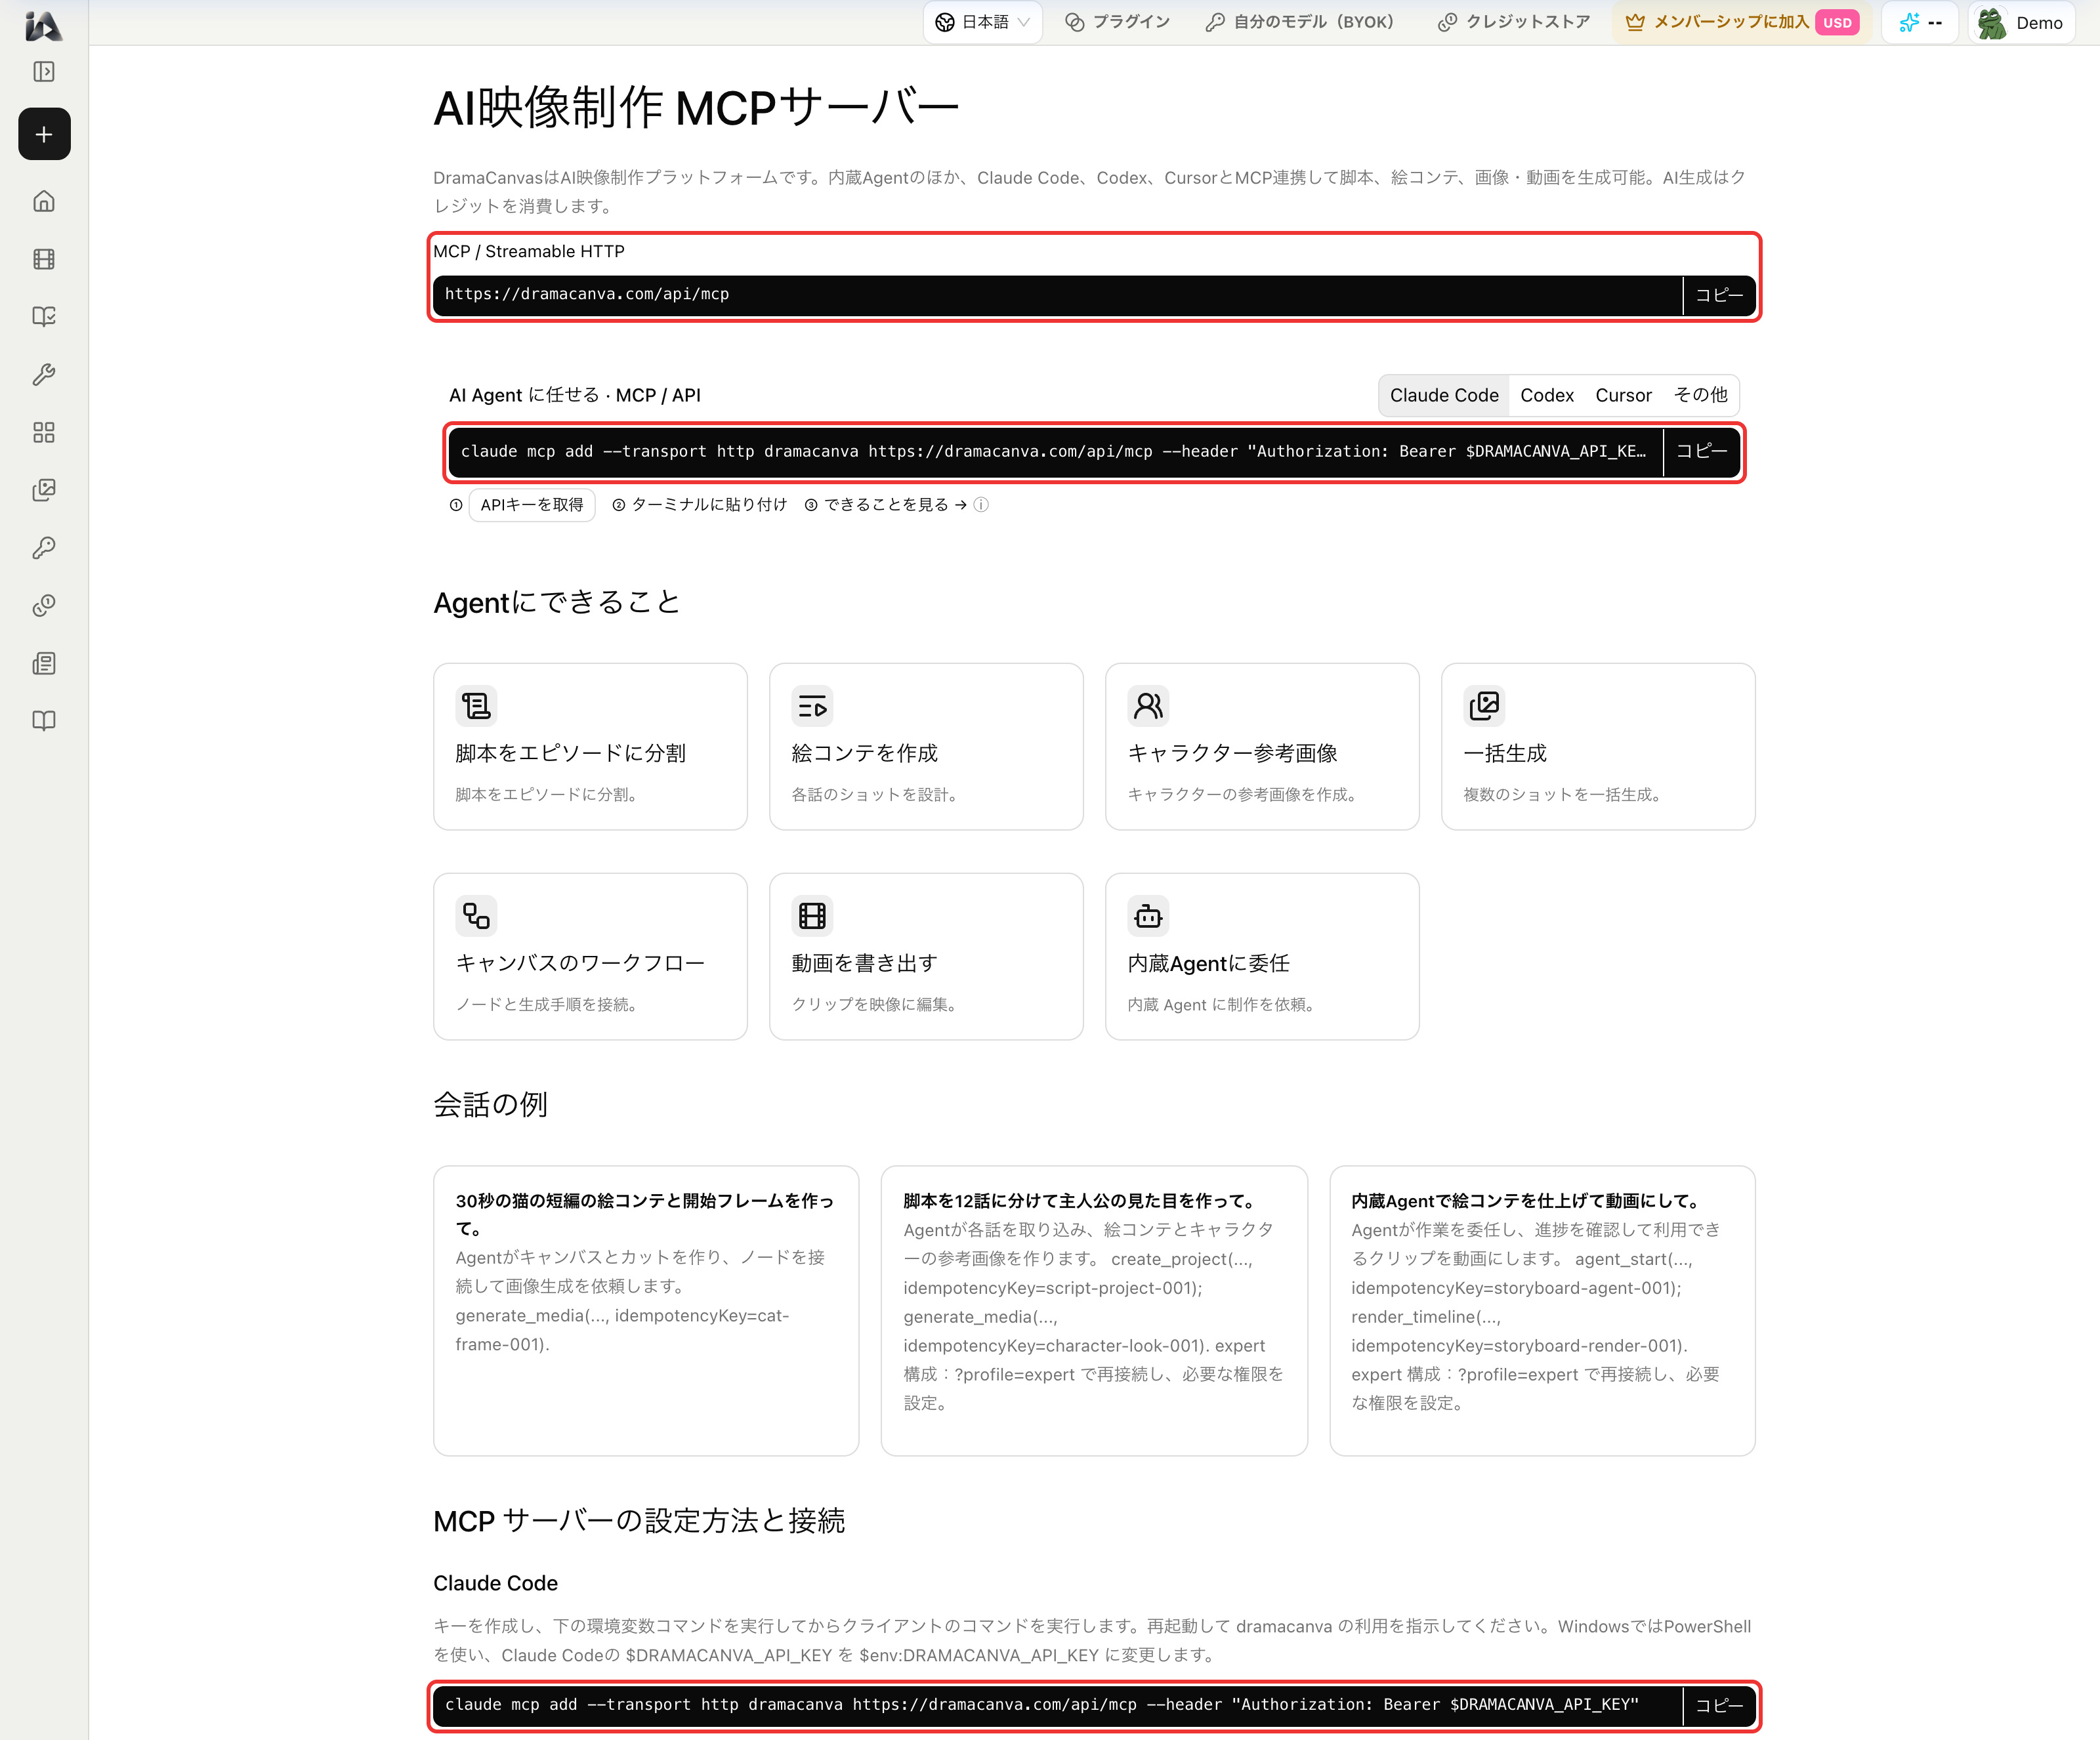Click メンバーシップに加入 USD button
This screenshot has height=1740, width=2100.
(x=1742, y=22)
